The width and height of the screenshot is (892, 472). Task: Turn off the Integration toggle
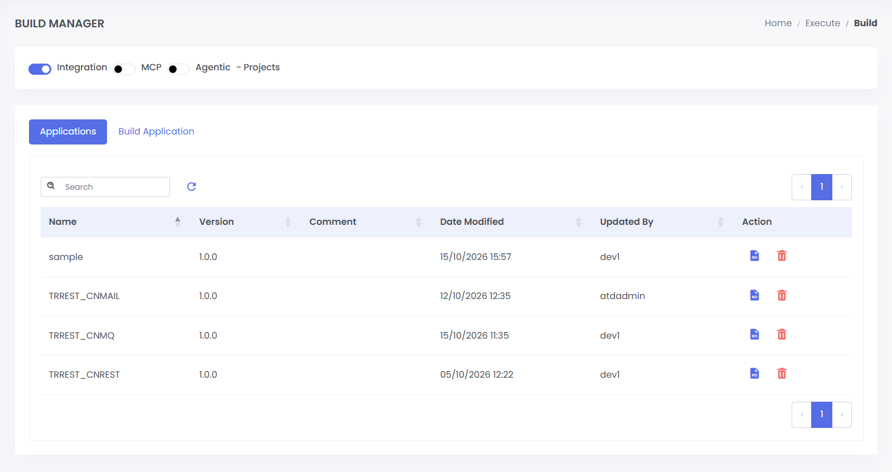click(x=40, y=69)
